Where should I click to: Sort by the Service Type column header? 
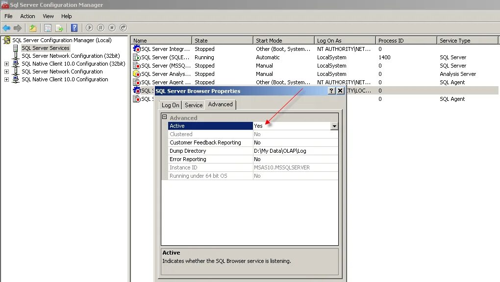[468, 41]
